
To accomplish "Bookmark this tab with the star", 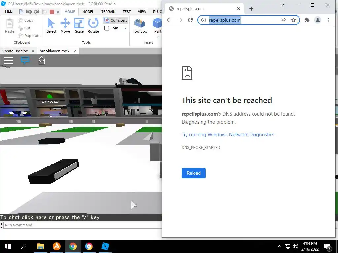I will [293, 20].
